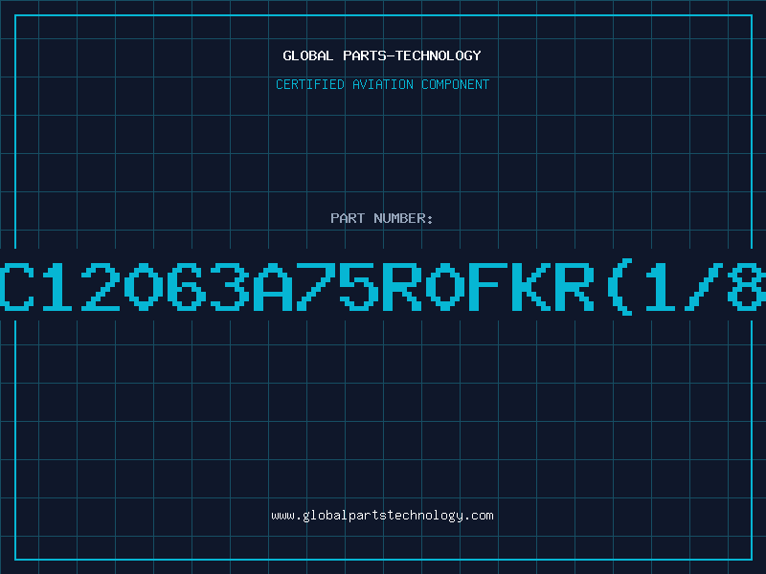Click the word PARTS in header
The image size is (766, 574).
365,55
